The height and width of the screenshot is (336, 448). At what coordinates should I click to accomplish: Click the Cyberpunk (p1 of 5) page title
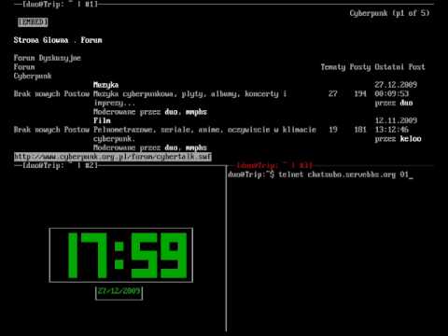click(x=389, y=13)
